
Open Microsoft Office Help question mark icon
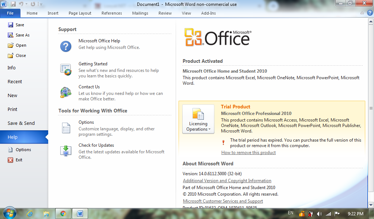[66, 46]
